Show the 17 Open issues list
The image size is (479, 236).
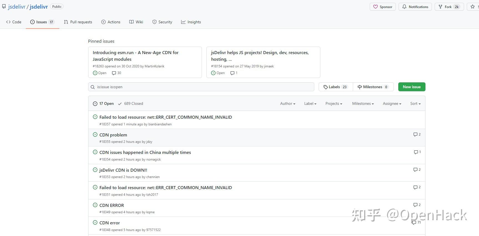click(103, 103)
